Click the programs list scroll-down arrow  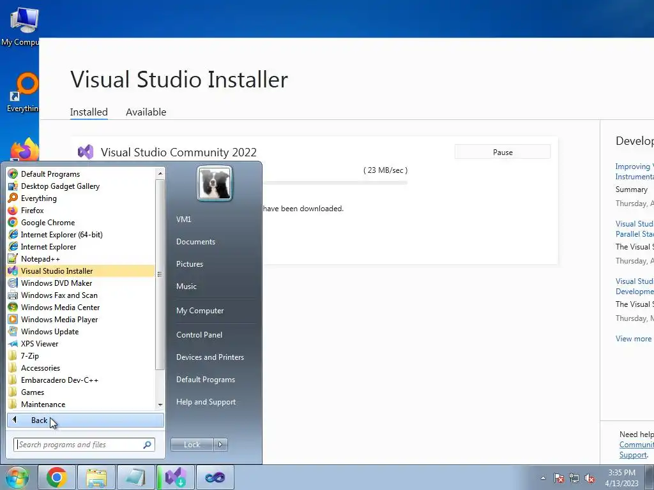point(160,405)
